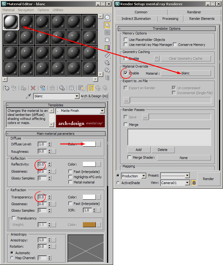Click the Video Color Check icon
Screen dimensions: 223x265
coord(107,48)
